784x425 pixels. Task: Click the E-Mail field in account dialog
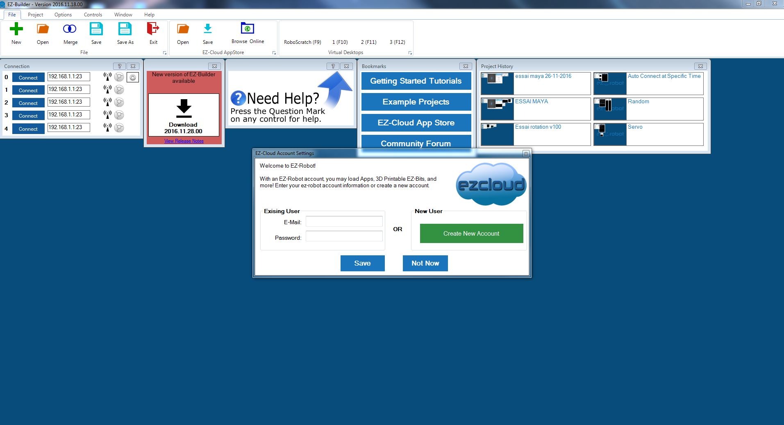click(344, 222)
